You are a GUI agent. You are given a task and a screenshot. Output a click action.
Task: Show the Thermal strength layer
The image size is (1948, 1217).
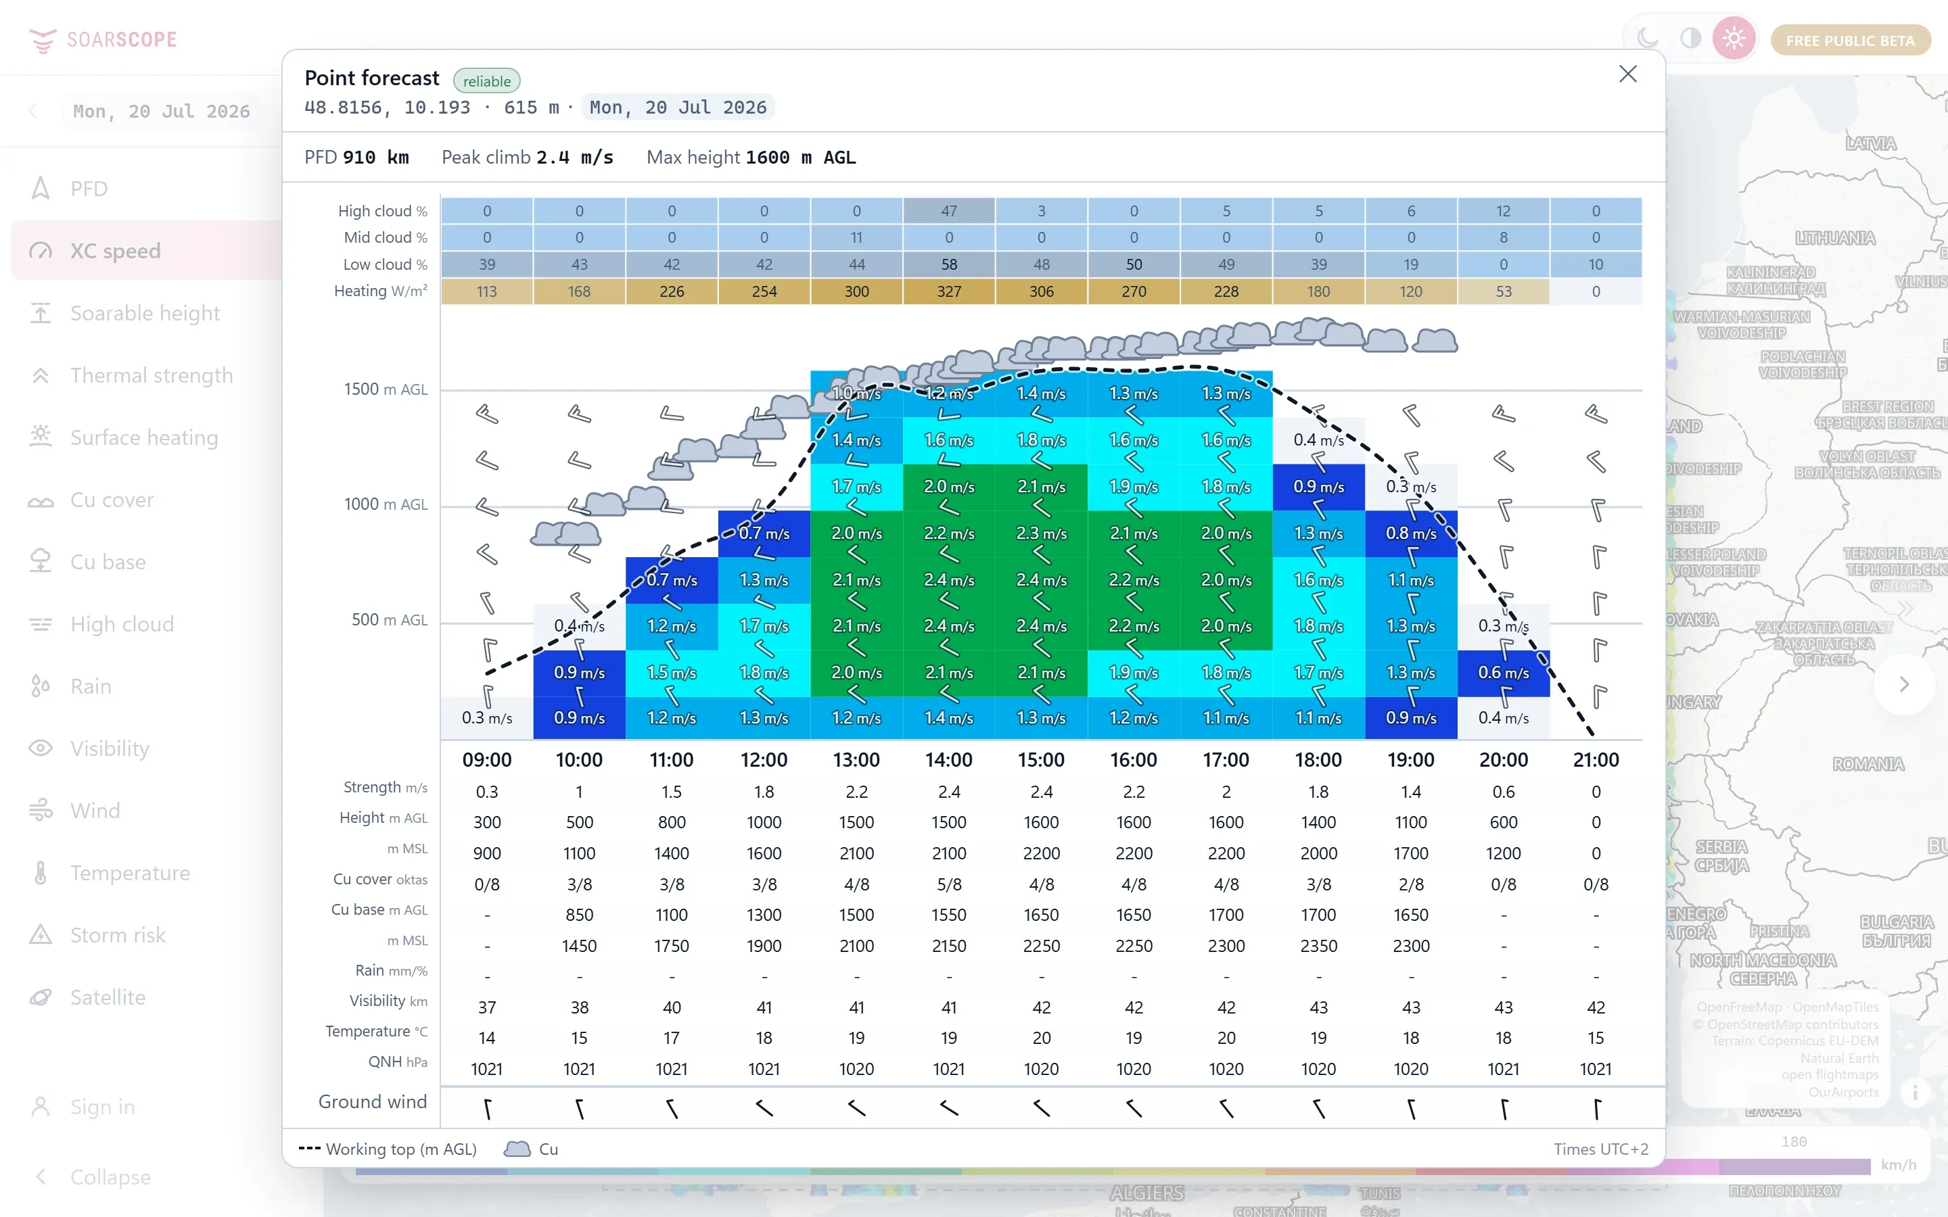tap(145, 375)
